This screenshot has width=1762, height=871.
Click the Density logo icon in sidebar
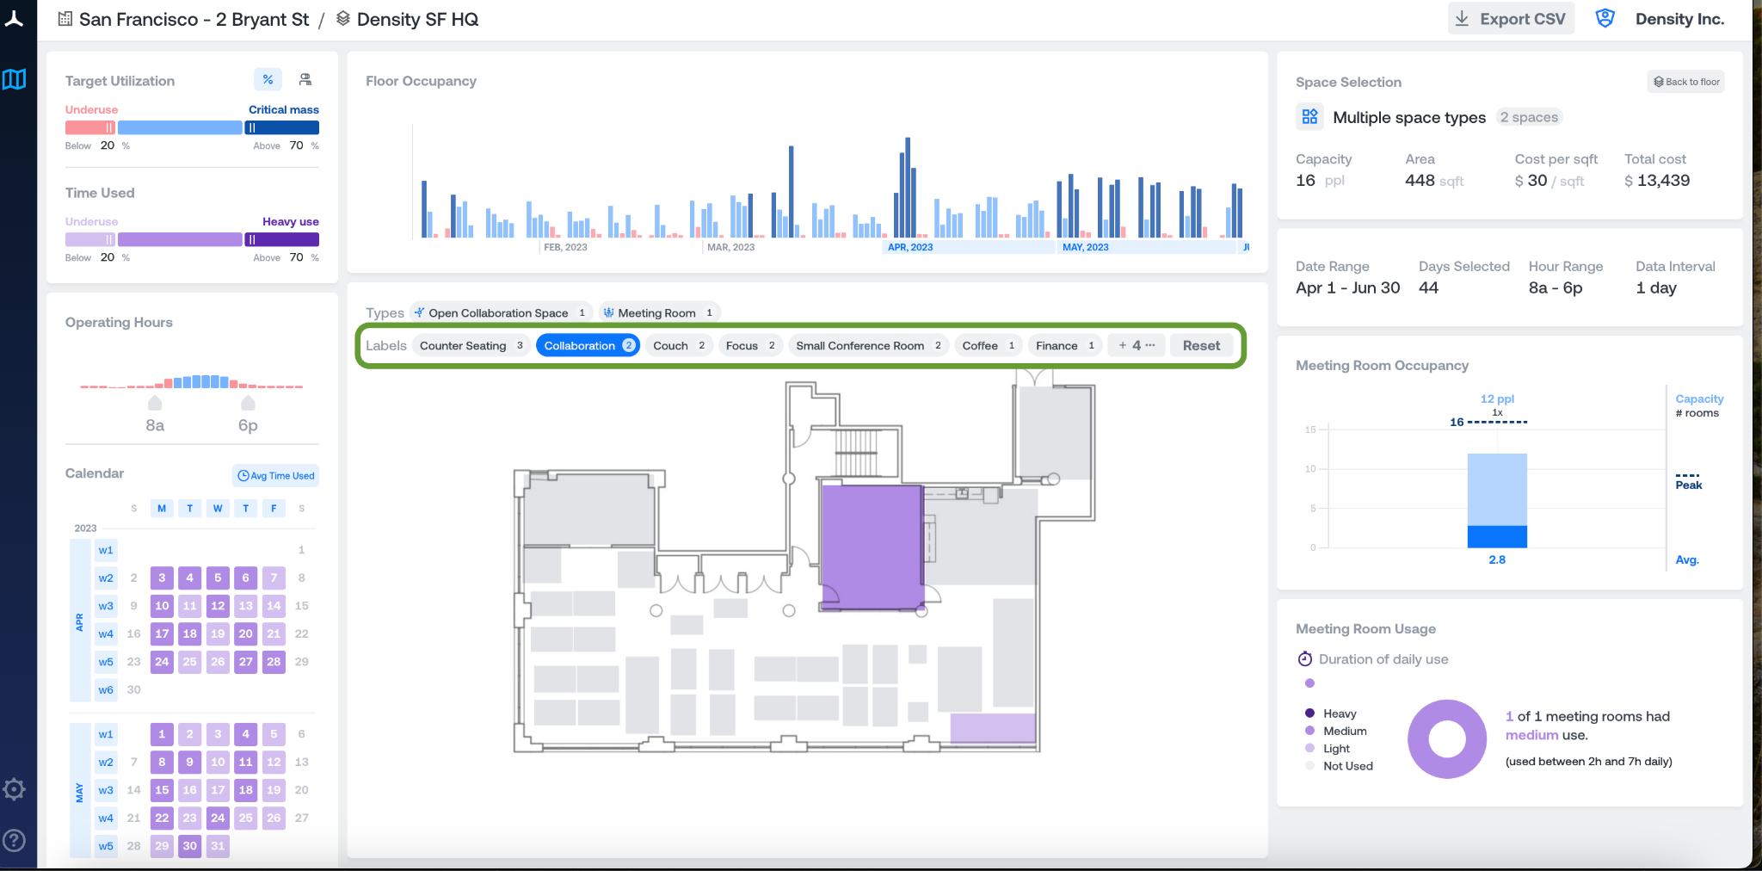(15, 19)
